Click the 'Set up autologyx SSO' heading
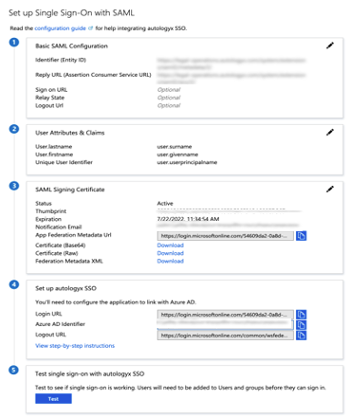The height and width of the screenshot is (418, 350). coord(65,288)
